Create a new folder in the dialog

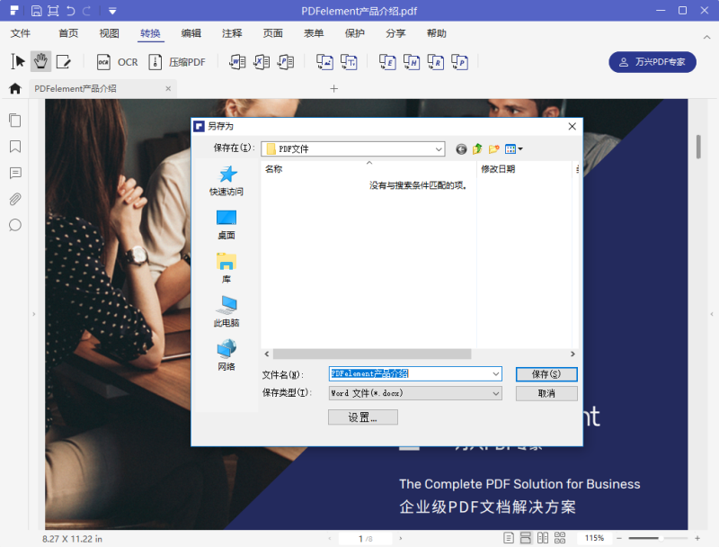[x=493, y=148]
